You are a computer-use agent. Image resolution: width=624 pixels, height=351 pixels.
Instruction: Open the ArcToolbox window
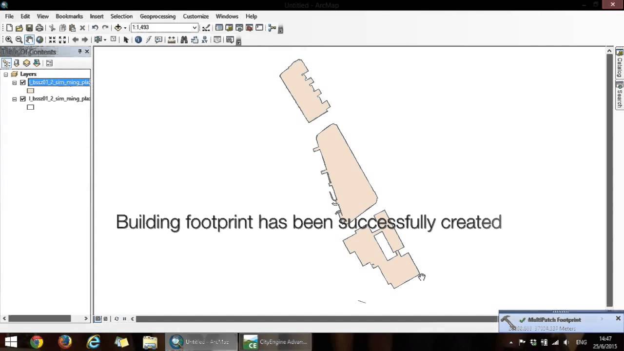pyautogui.click(x=249, y=28)
